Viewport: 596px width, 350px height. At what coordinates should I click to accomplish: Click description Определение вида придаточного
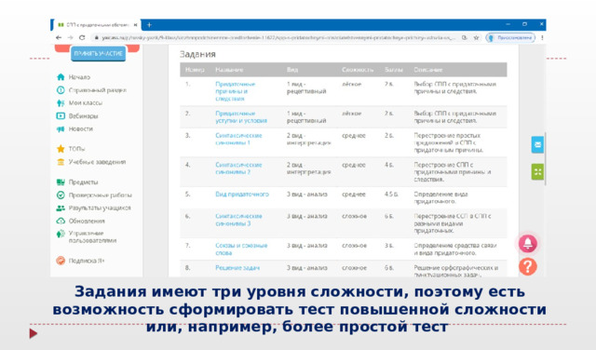click(x=440, y=197)
